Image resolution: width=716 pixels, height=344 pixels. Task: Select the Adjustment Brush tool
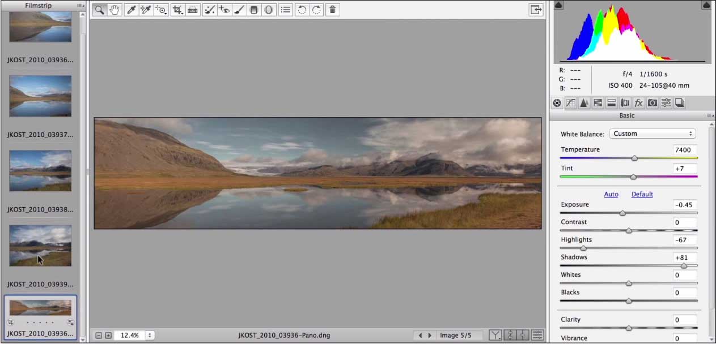(239, 10)
